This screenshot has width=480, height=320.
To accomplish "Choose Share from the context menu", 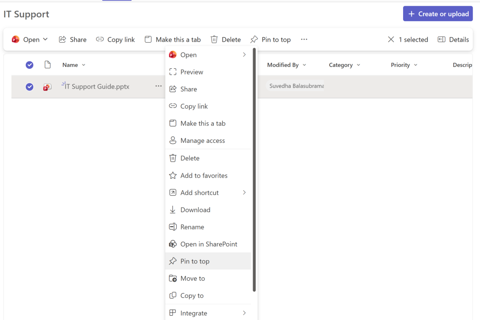I will tap(208, 89).
